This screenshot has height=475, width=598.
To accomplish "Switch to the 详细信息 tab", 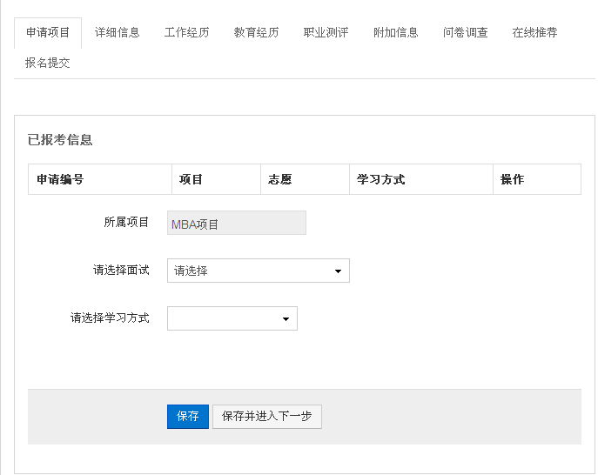I will [118, 33].
